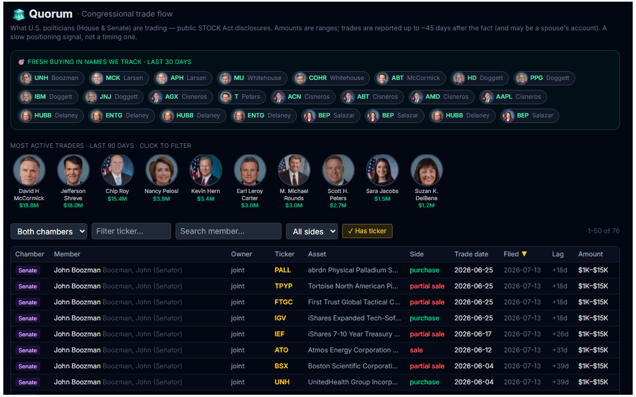636x397 pixels.
Task: Click the UNH ticker in the table
Action: [x=282, y=382]
